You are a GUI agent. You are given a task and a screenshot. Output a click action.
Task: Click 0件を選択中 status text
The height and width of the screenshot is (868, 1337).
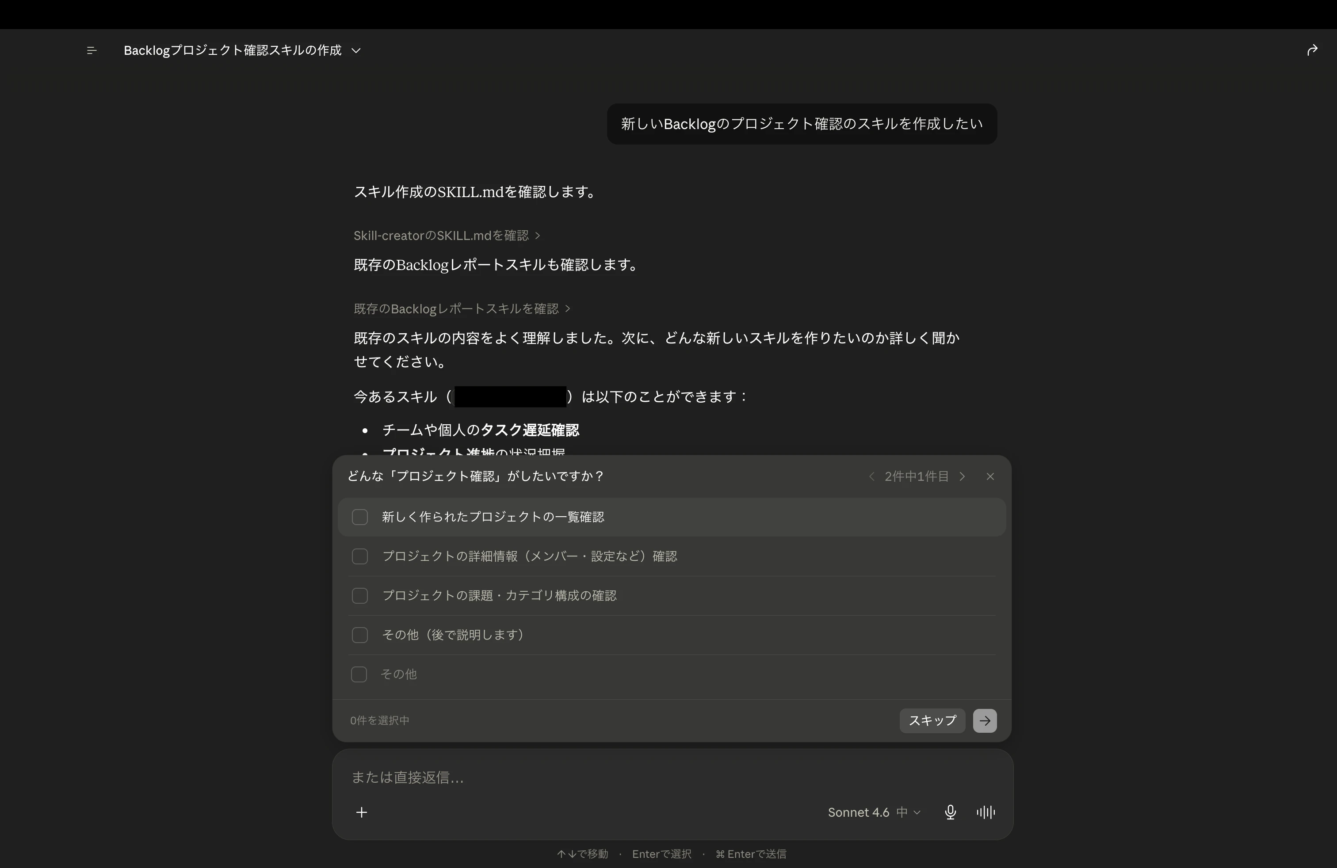(x=380, y=720)
